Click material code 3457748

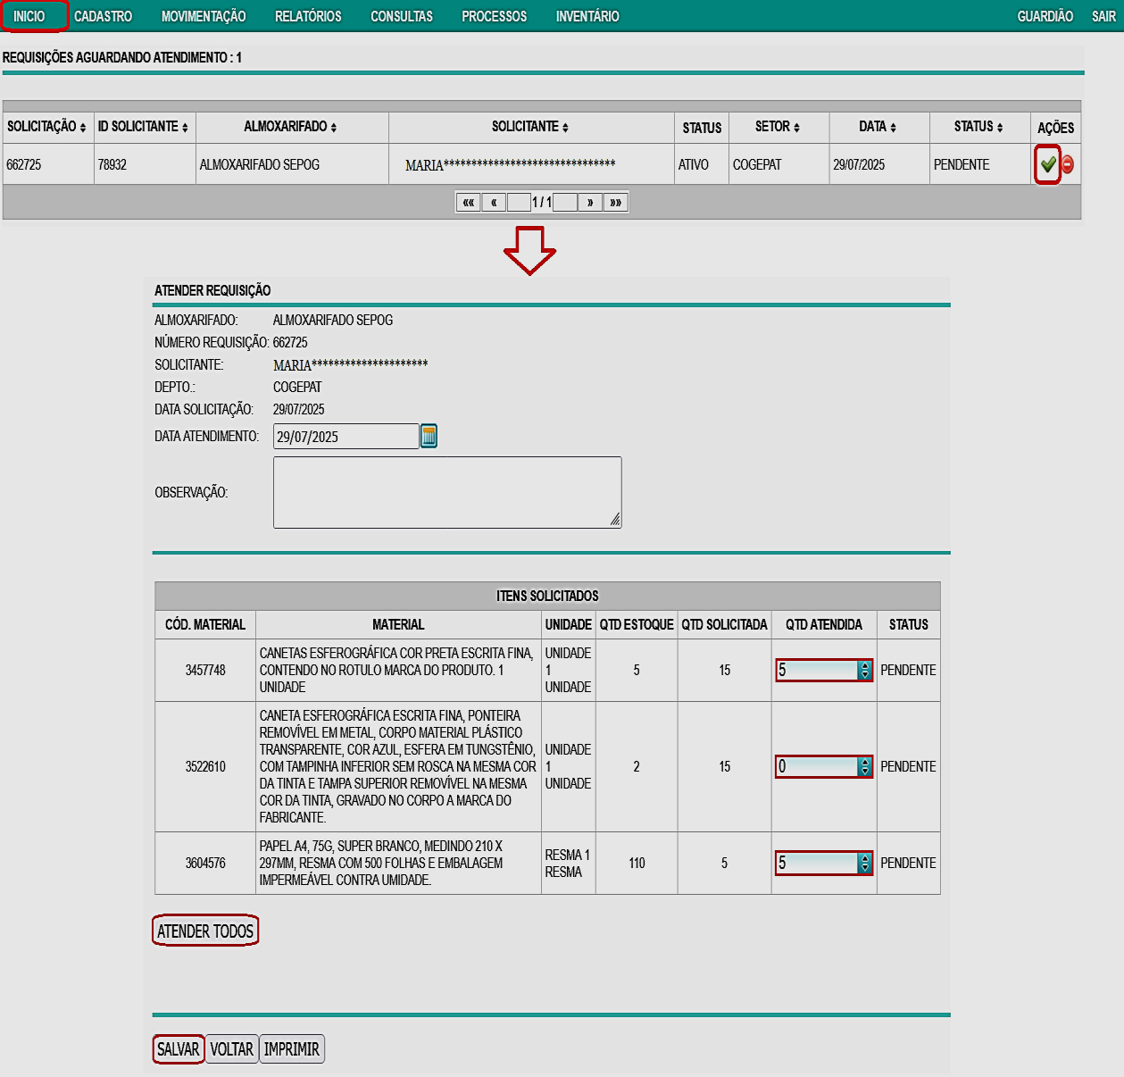[x=205, y=671]
